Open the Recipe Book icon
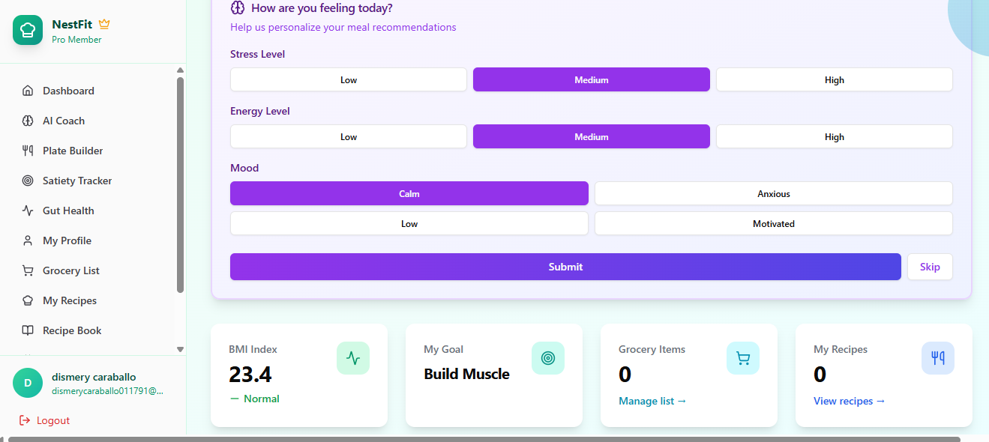 tap(26, 330)
